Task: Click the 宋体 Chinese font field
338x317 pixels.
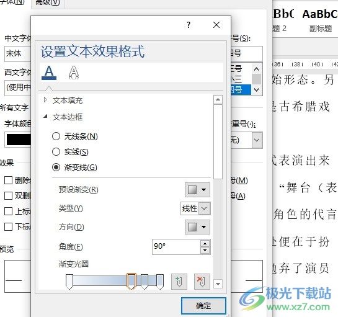Action: [x=18, y=53]
